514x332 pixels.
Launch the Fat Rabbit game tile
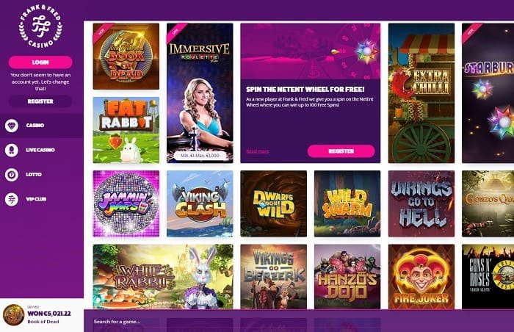coord(126,130)
